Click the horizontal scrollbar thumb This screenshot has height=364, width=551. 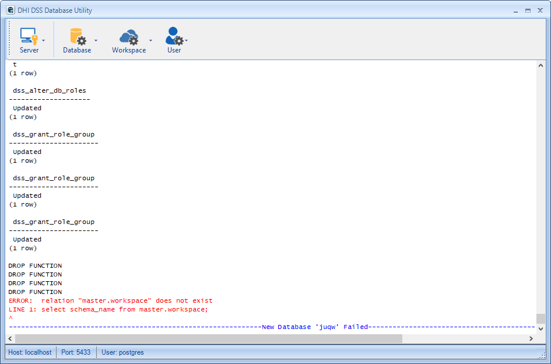(x=209, y=338)
